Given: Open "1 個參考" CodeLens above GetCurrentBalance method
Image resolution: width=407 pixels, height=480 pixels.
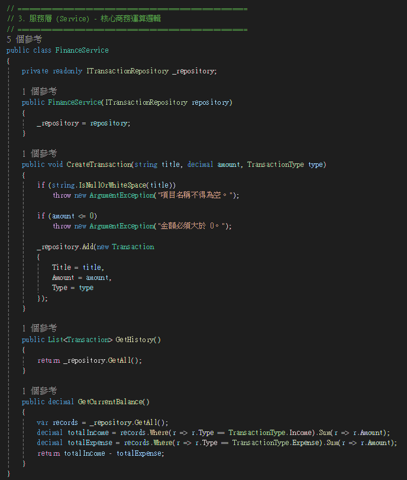Looking at the screenshot, I should pos(39,391).
